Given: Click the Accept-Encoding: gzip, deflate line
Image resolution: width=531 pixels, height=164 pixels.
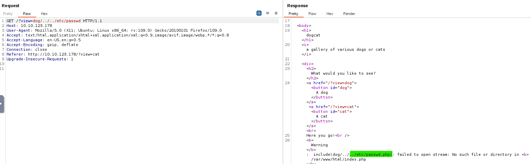Looking at the screenshot, I should tap(42, 45).
